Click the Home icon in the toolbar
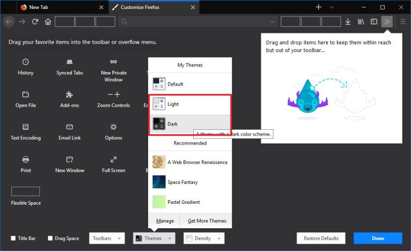The height and width of the screenshot is (251, 411). (x=48, y=21)
